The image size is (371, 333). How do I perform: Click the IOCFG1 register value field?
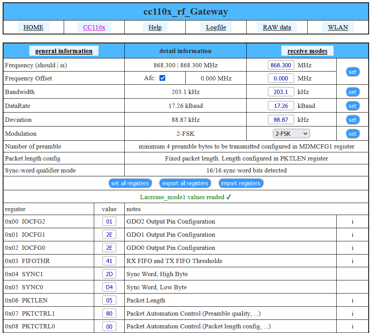(x=109, y=235)
